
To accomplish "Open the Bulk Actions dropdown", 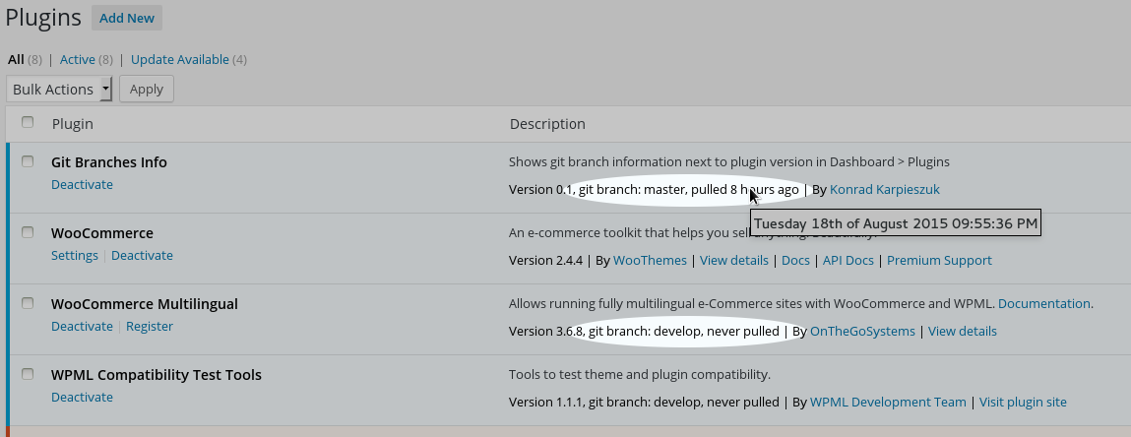I will click(x=59, y=89).
